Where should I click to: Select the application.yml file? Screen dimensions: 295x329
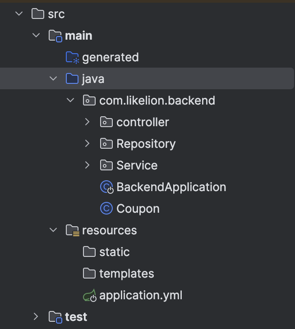pyautogui.click(x=141, y=295)
